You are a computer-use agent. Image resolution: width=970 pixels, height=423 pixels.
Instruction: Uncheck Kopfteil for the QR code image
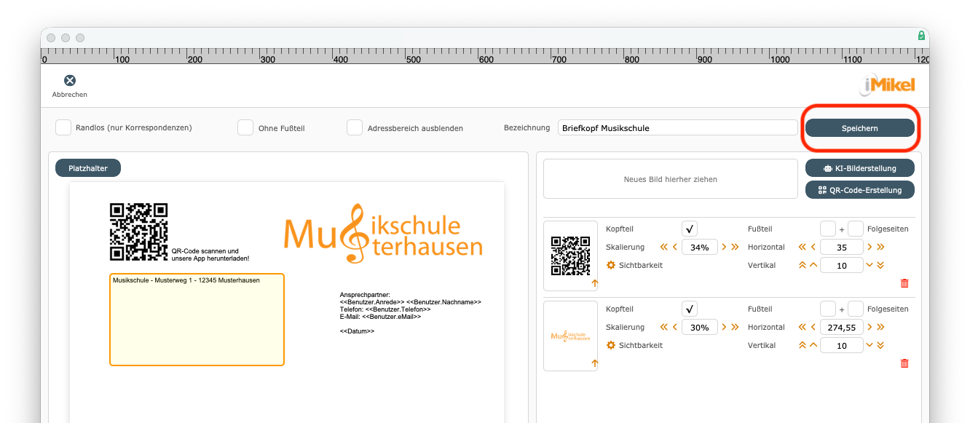point(690,229)
